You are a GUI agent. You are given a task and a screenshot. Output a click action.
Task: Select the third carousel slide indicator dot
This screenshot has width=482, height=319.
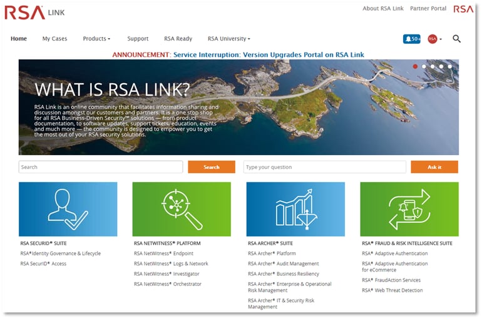[x=433, y=66]
